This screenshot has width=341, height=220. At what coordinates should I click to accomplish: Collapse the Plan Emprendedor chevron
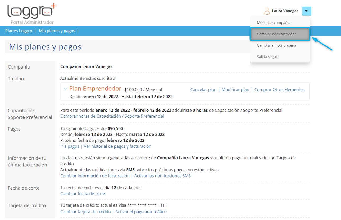click(65, 89)
